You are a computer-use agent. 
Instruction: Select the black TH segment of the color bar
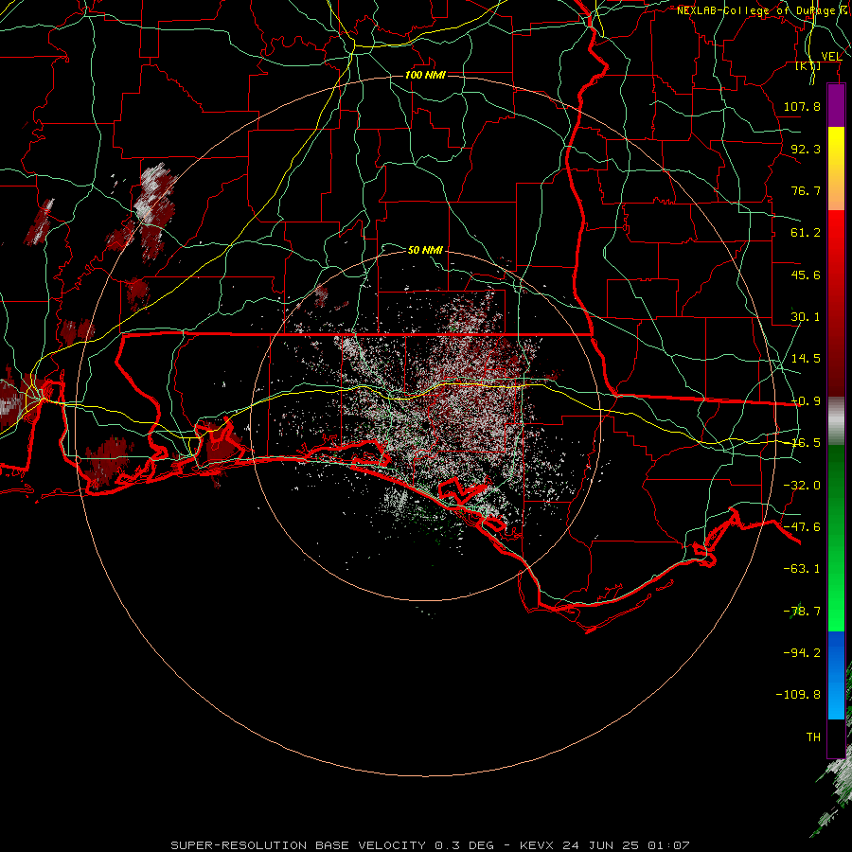tap(836, 738)
